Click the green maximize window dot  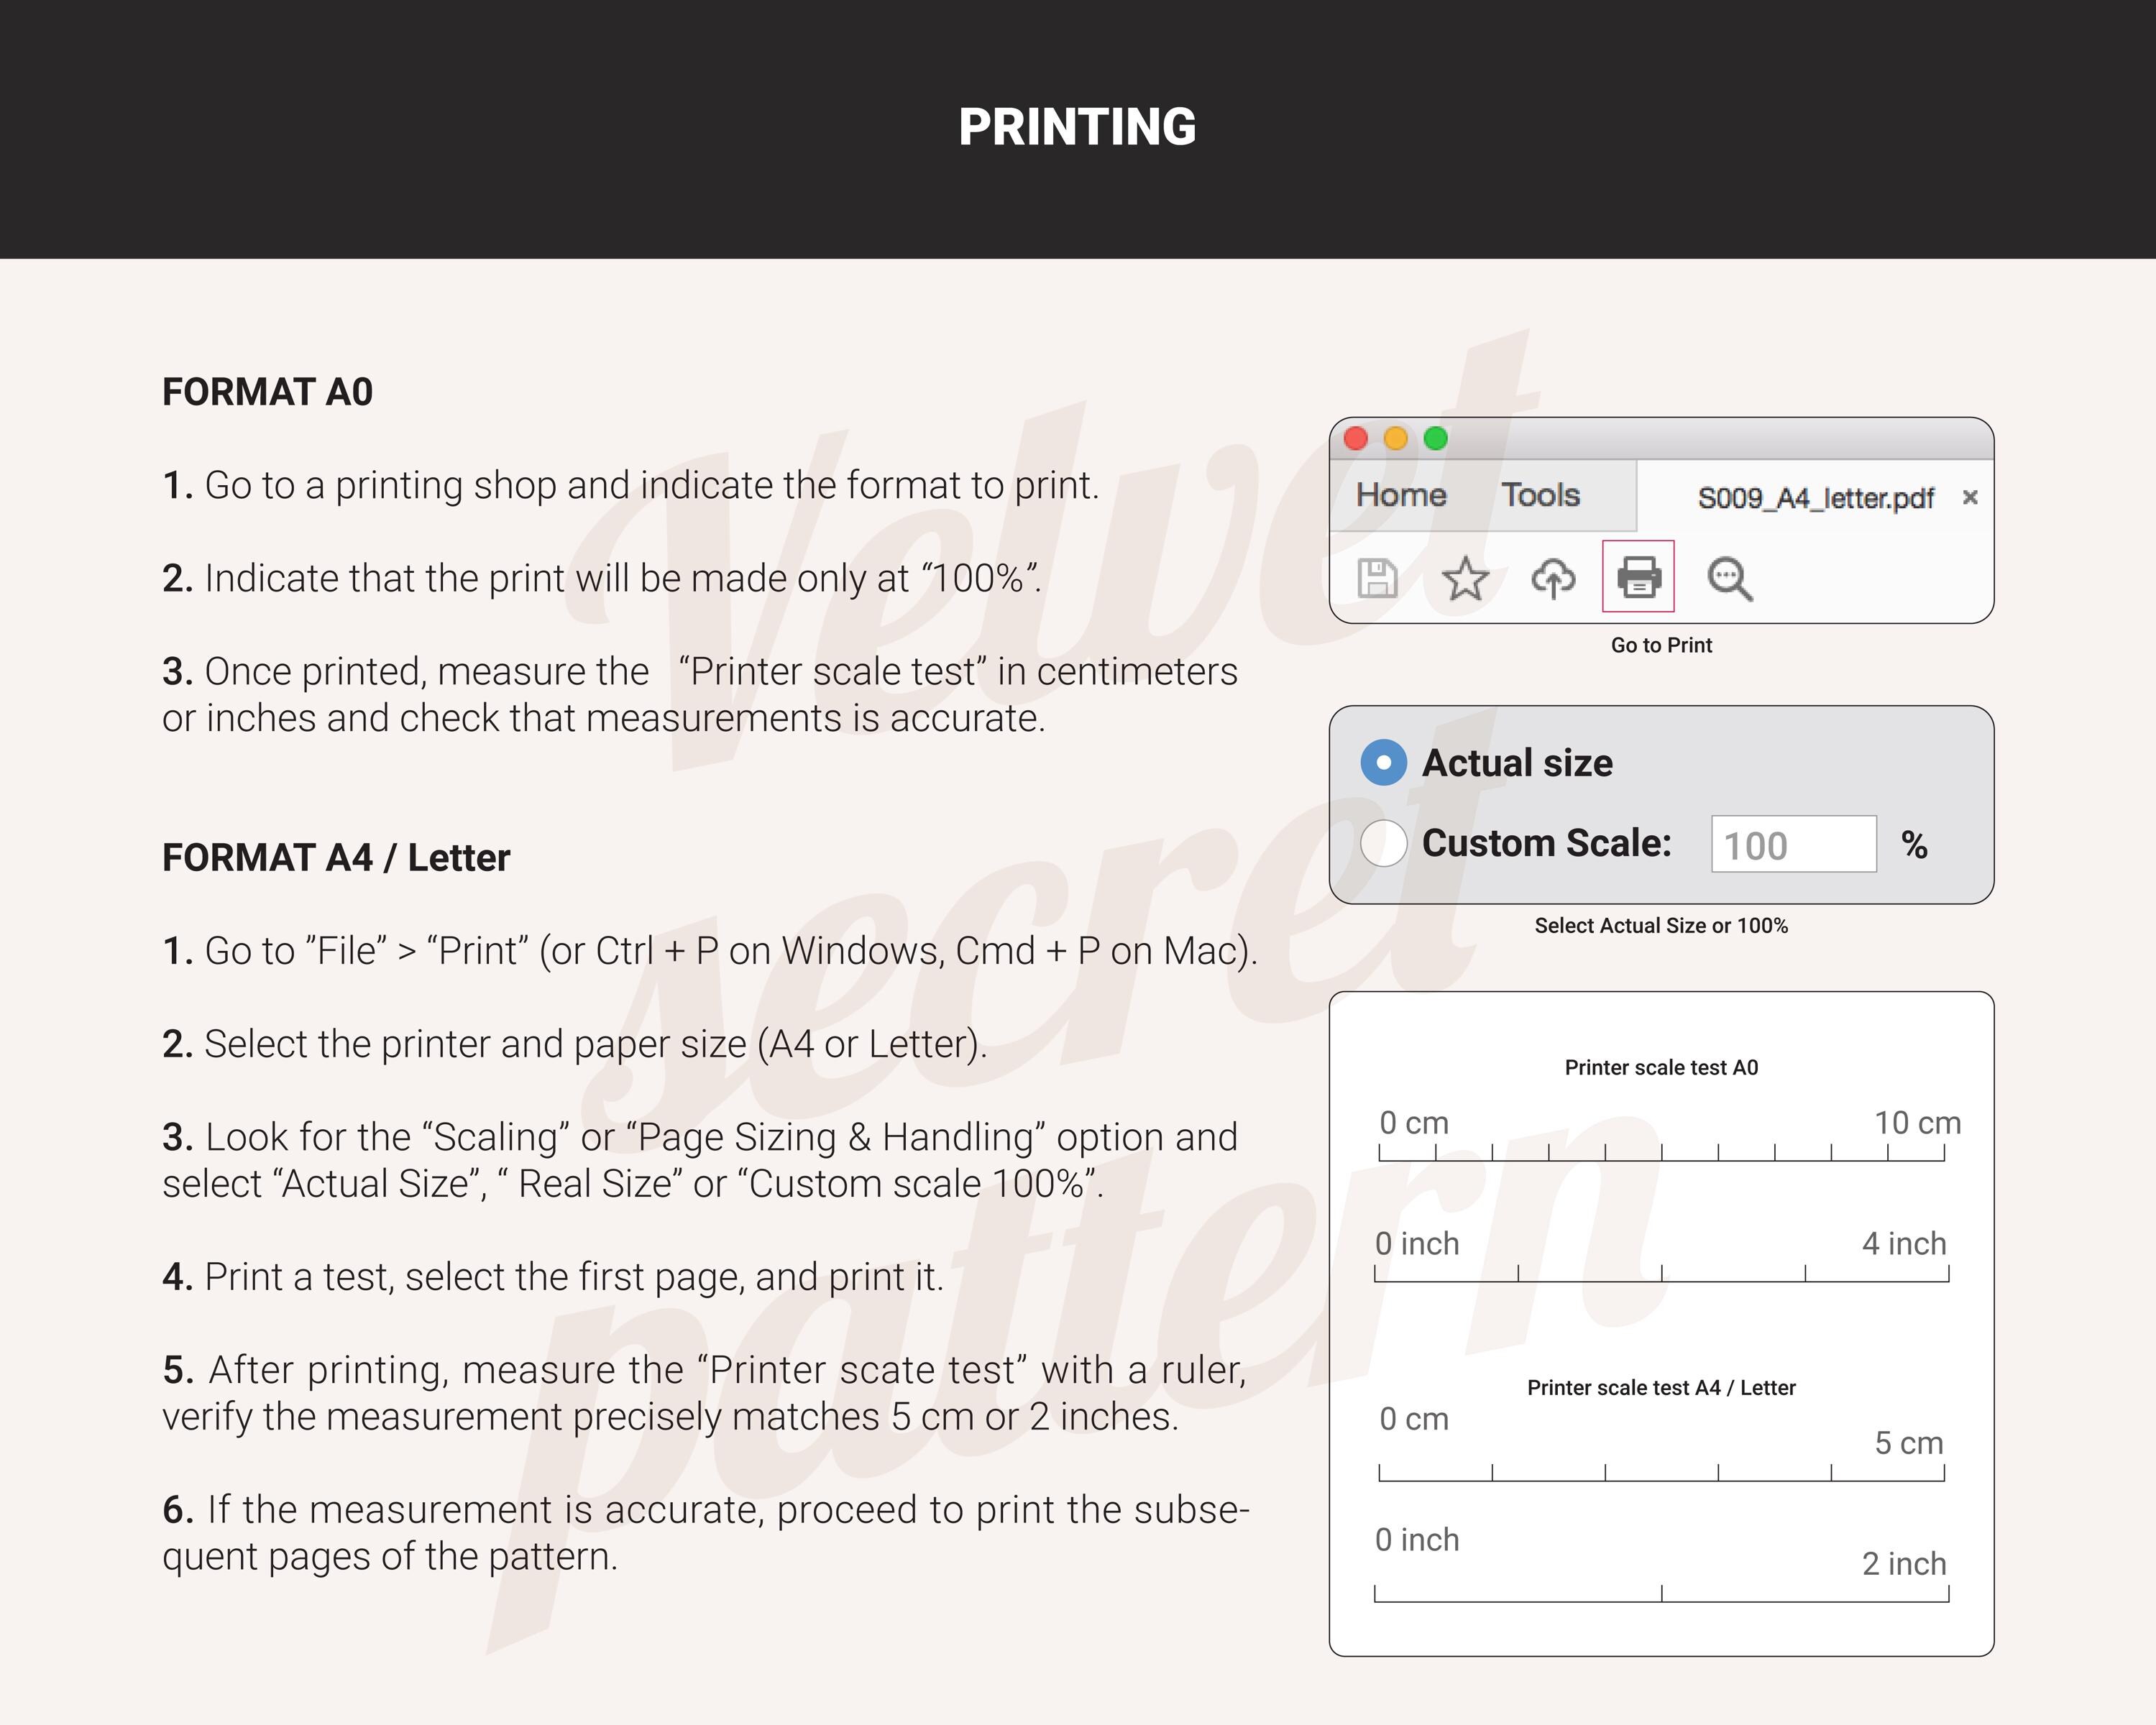[1436, 438]
